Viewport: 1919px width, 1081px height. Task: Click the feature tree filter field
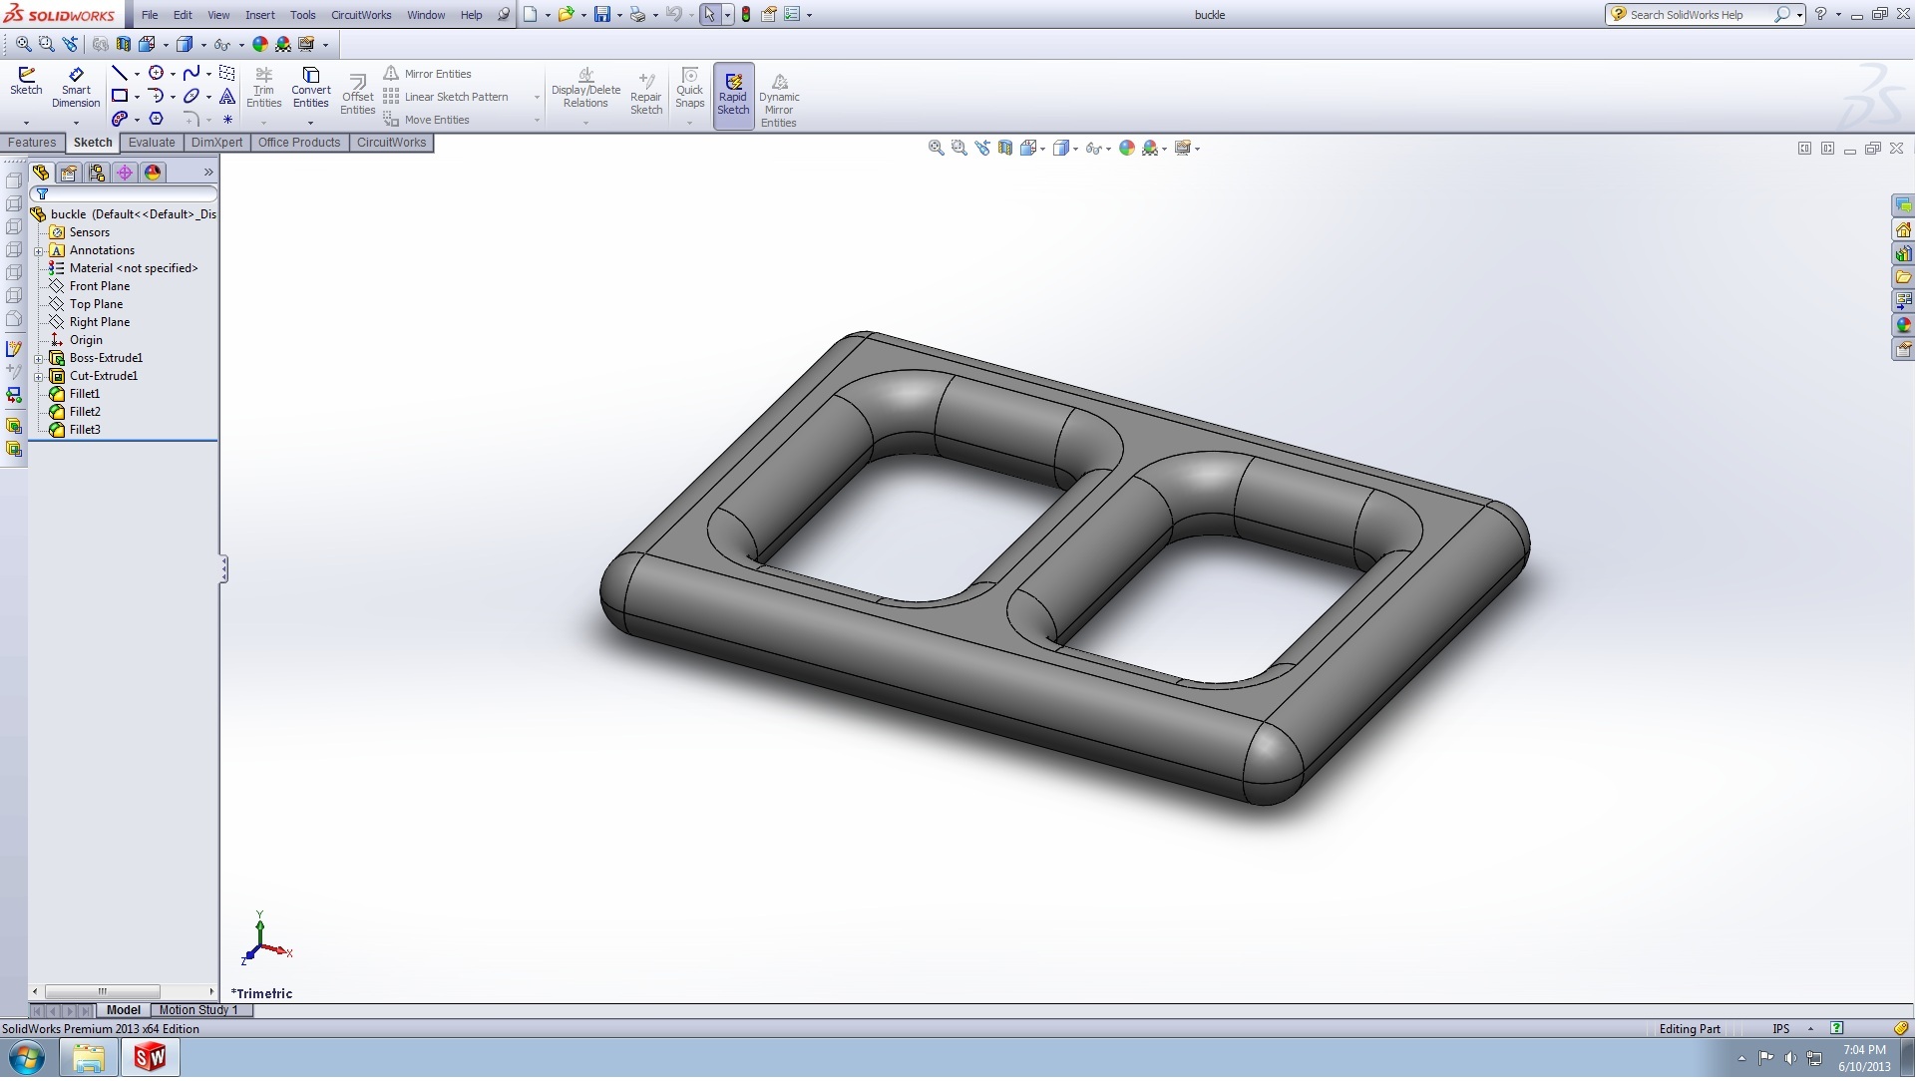[x=124, y=194]
